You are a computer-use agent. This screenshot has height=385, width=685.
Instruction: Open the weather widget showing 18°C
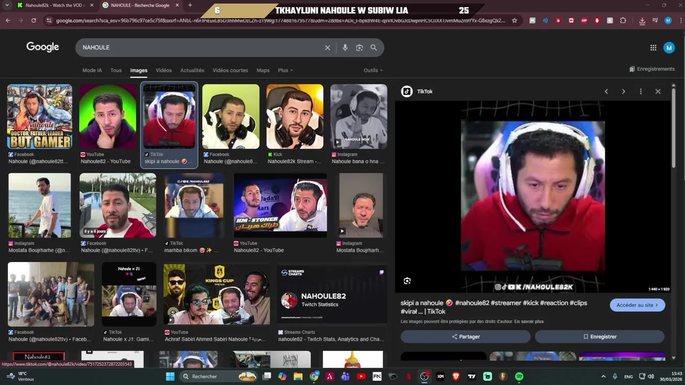19,376
